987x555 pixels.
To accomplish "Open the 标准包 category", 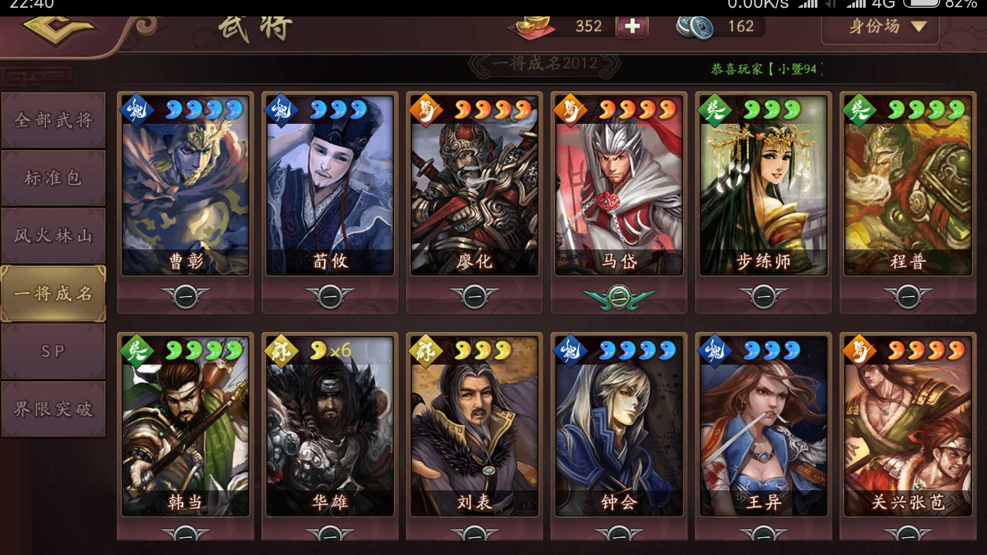I will [x=53, y=178].
